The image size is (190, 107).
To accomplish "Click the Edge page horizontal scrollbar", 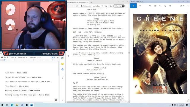I will [93, 102].
